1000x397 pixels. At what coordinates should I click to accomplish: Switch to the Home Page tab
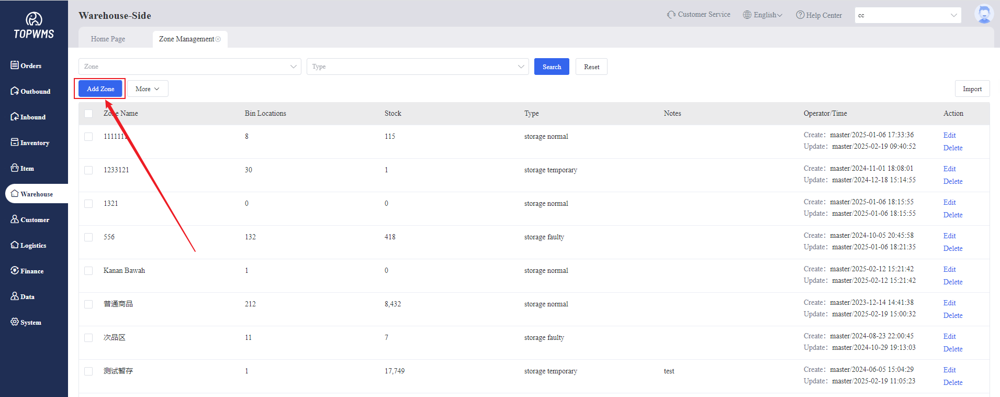(108, 39)
